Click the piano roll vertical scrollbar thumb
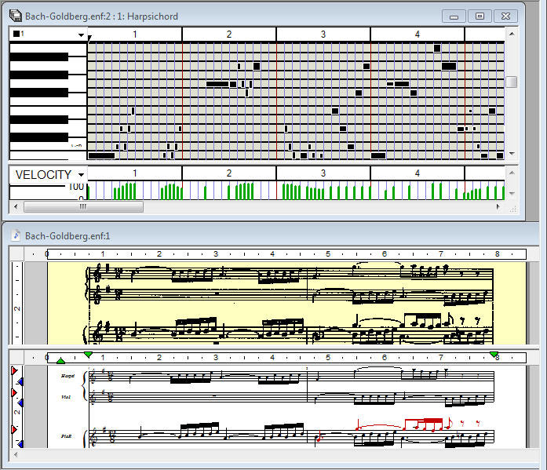Image resolution: width=547 pixels, height=470 pixels. tap(512, 82)
